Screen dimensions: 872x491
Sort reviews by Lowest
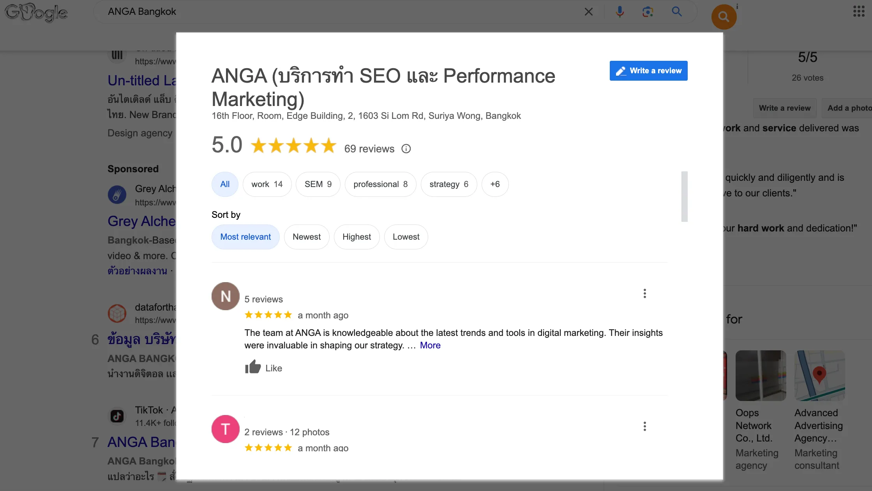pos(406,237)
